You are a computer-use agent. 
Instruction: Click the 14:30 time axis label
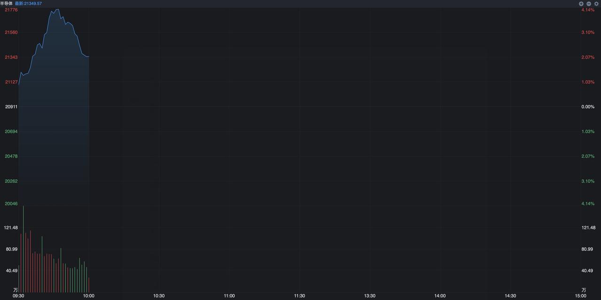pos(510,296)
